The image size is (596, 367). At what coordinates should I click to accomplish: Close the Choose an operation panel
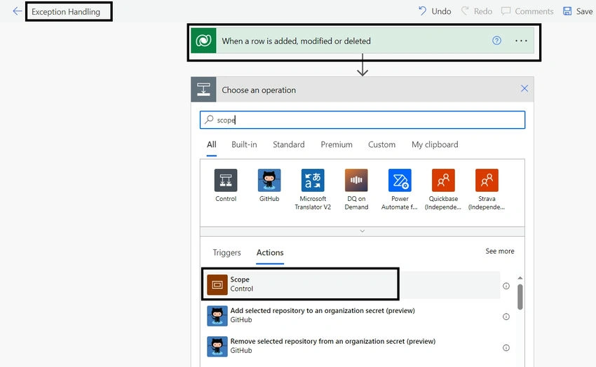point(524,89)
